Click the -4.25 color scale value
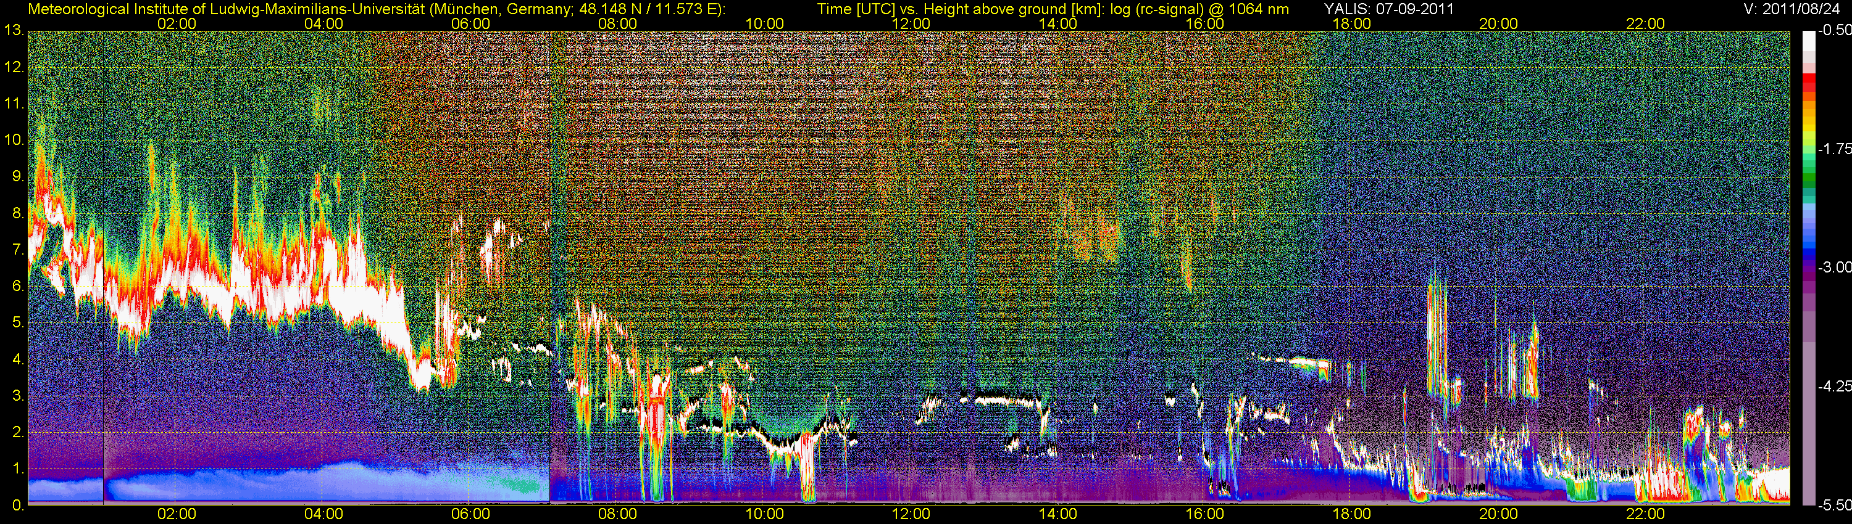This screenshot has height=524, width=1852. coord(1835,386)
